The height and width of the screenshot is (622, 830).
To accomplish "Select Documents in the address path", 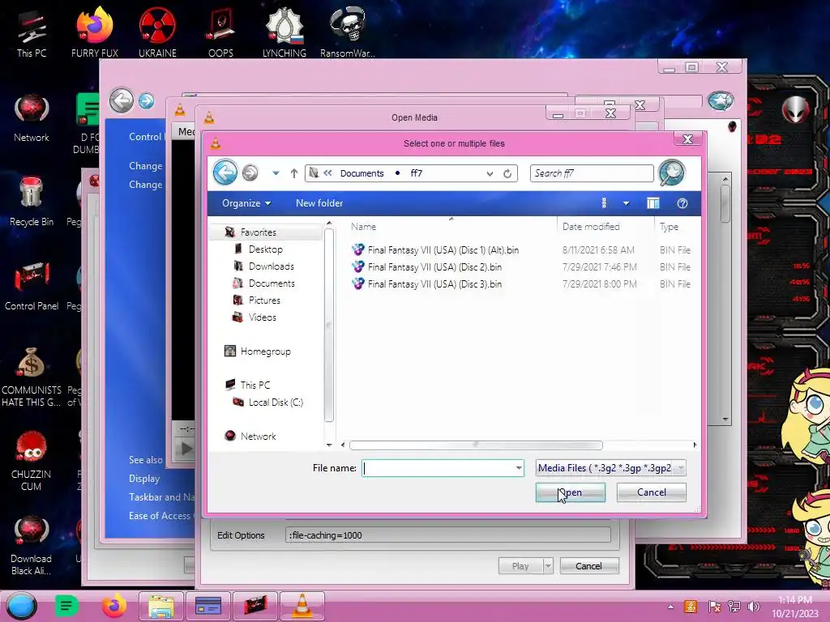I will tap(362, 173).
